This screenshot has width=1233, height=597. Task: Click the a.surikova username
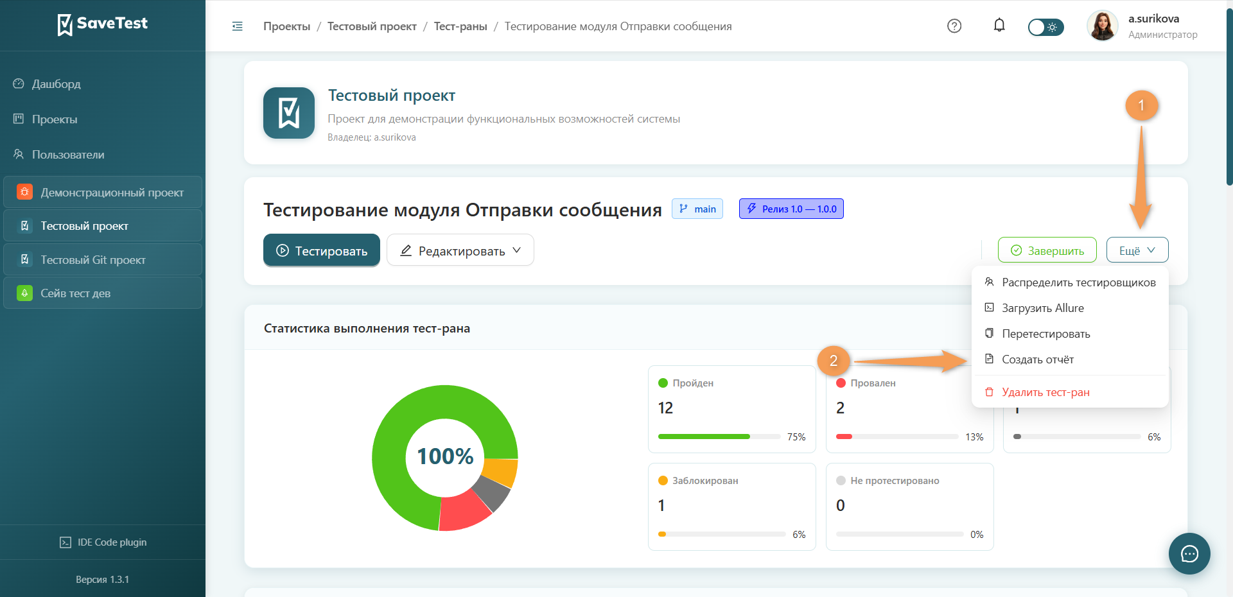(x=1153, y=19)
